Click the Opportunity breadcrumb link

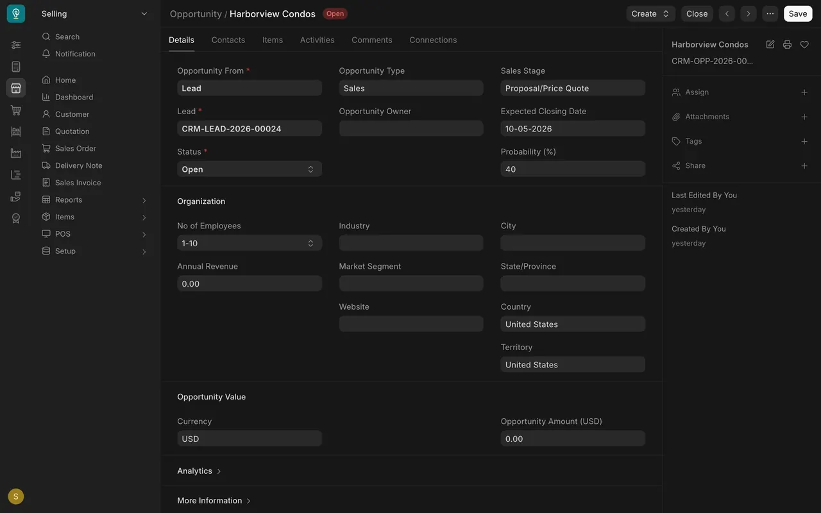point(196,13)
